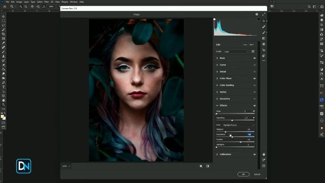Collapse the Effects panel
The width and height of the screenshot is (325, 183).
(217, 105)
